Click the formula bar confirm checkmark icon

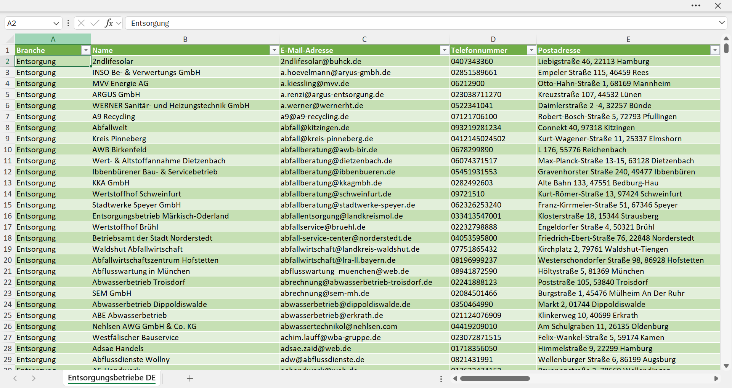tap(95, 23)
